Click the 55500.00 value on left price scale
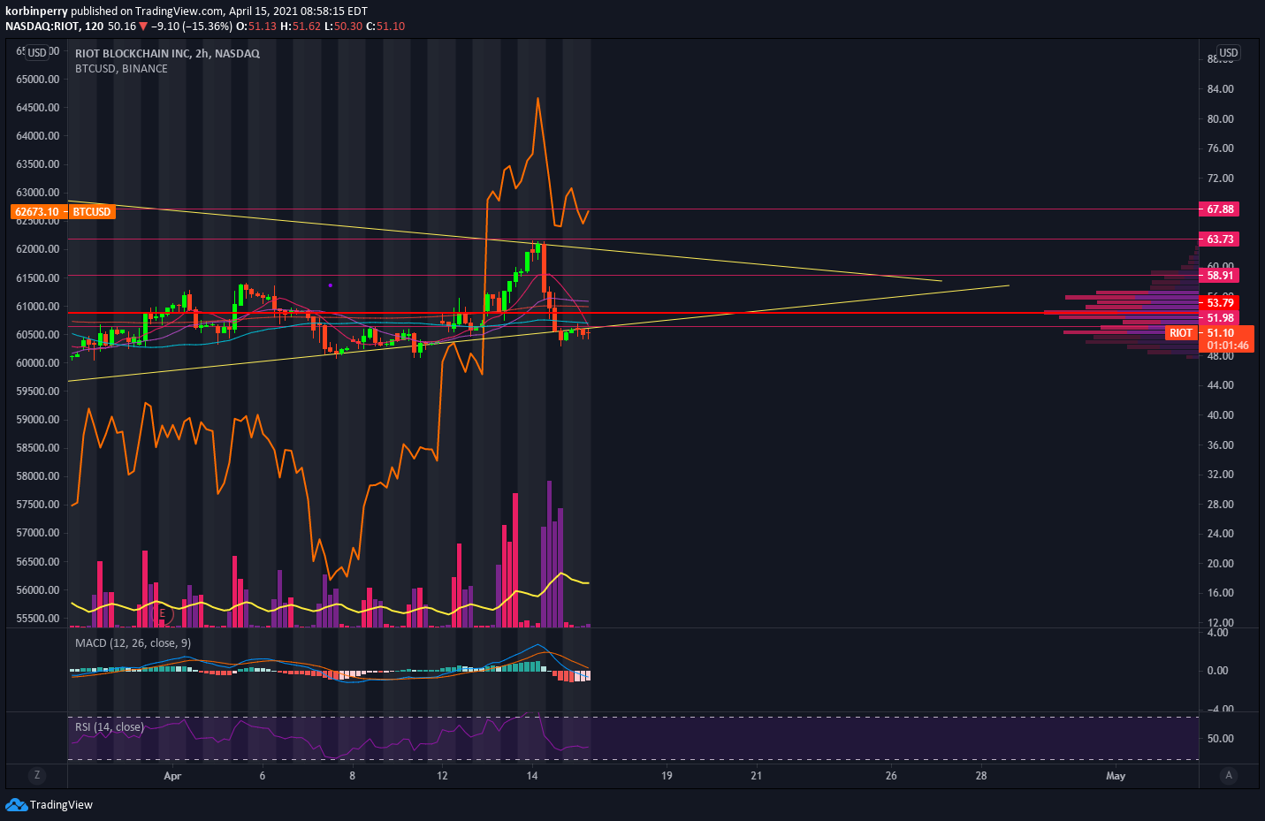This screenshot has width=1265, height=821. (38, 619)
